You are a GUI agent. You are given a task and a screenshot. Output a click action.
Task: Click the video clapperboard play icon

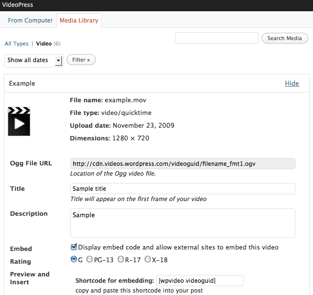point(19,121)
